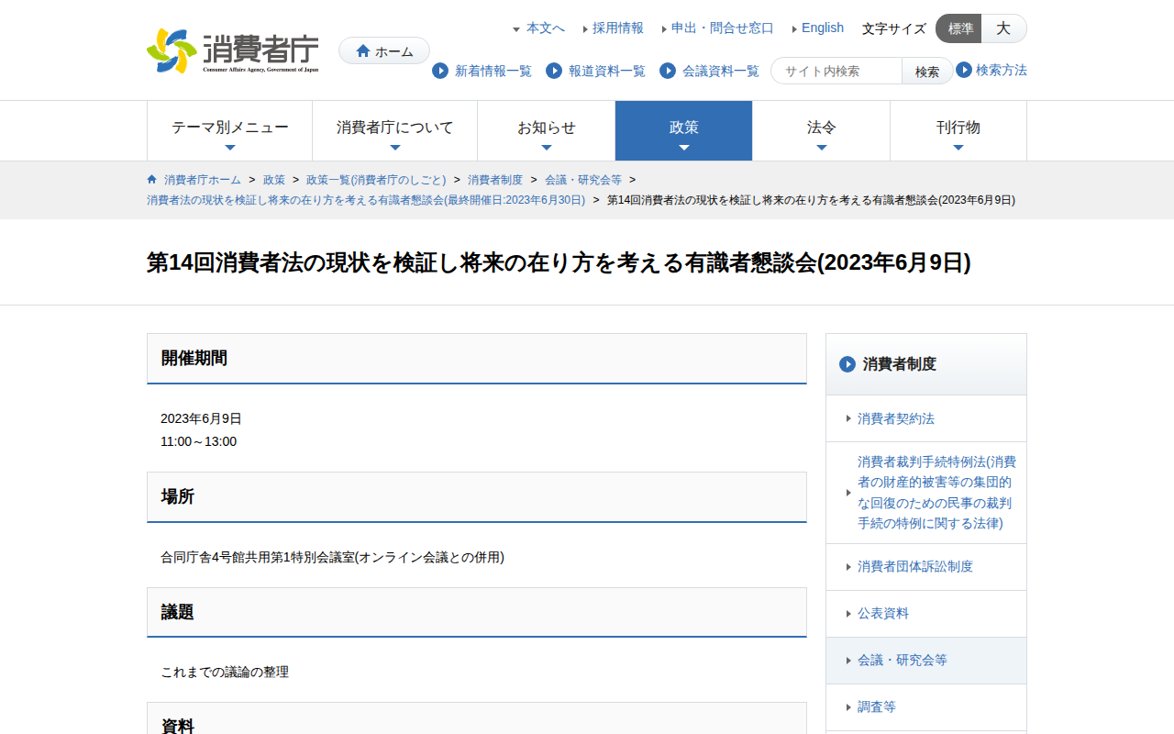Expand the 消費者庁について menu

pyautogui.click(x=395, y=131)
